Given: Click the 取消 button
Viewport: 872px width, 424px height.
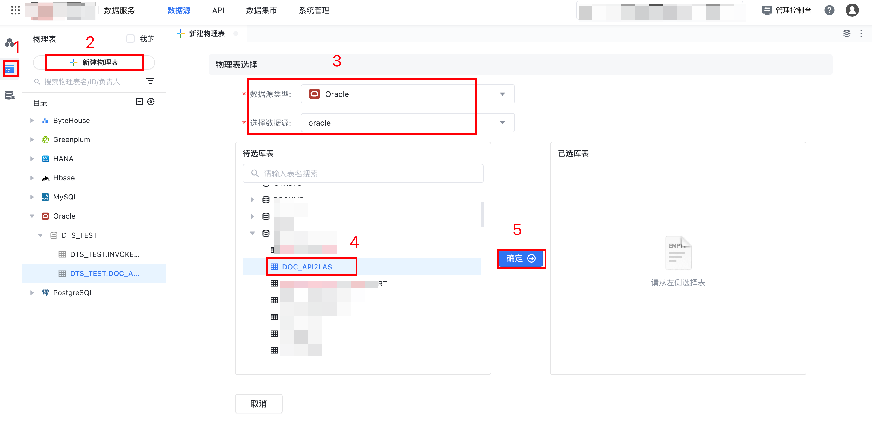Looking at the screenshot, I should pos(259,403).
